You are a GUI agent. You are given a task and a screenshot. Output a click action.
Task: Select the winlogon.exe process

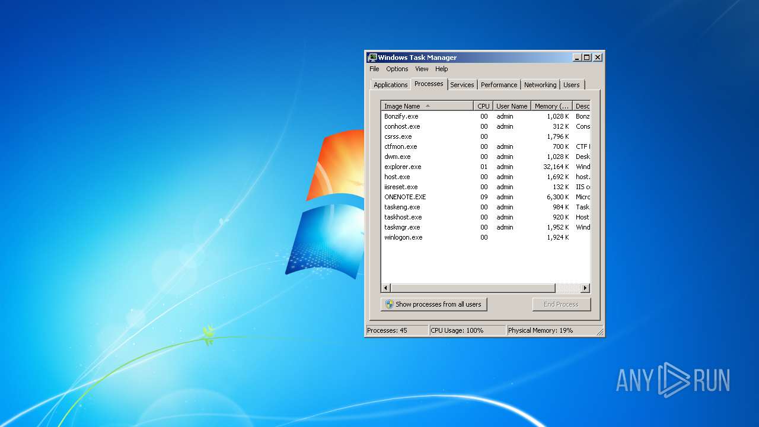point(486,237)
